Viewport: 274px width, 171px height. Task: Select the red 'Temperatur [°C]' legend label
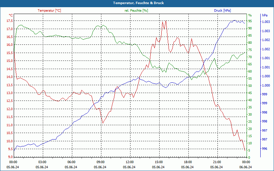tap(49, 11)
